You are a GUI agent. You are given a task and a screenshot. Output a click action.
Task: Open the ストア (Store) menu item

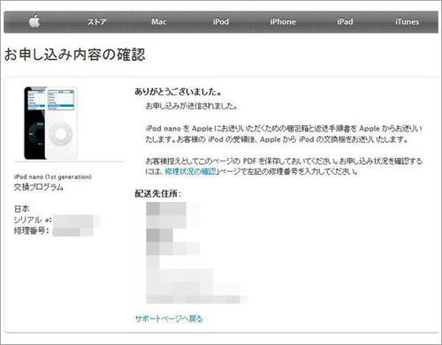point(96,22)
